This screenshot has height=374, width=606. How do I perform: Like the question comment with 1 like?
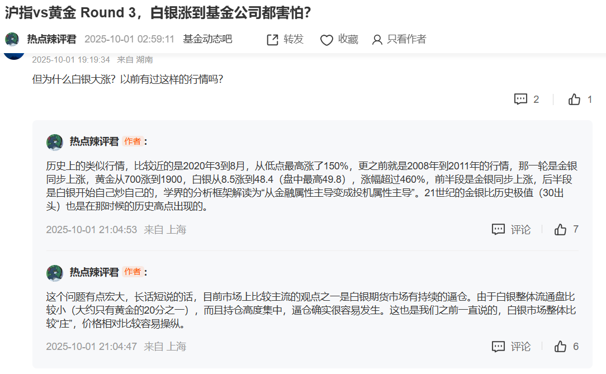574,100
